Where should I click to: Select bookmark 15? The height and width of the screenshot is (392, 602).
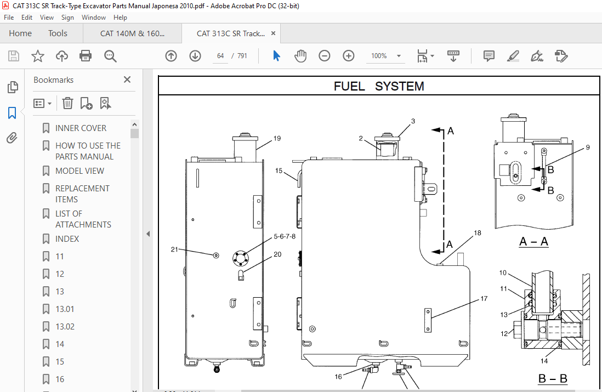click(60, 362)
